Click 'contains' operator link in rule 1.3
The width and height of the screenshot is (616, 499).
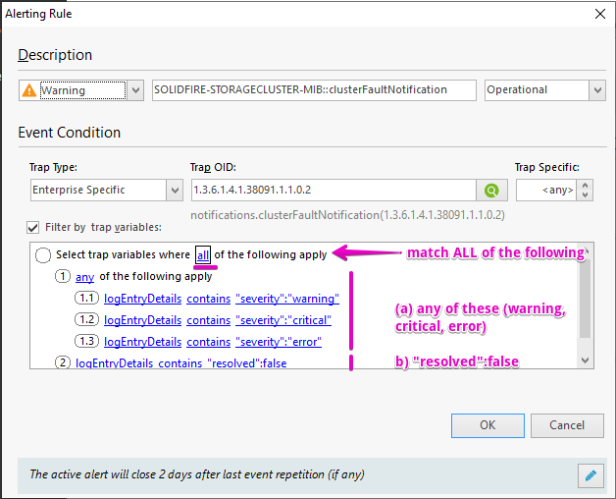(208, 342)
